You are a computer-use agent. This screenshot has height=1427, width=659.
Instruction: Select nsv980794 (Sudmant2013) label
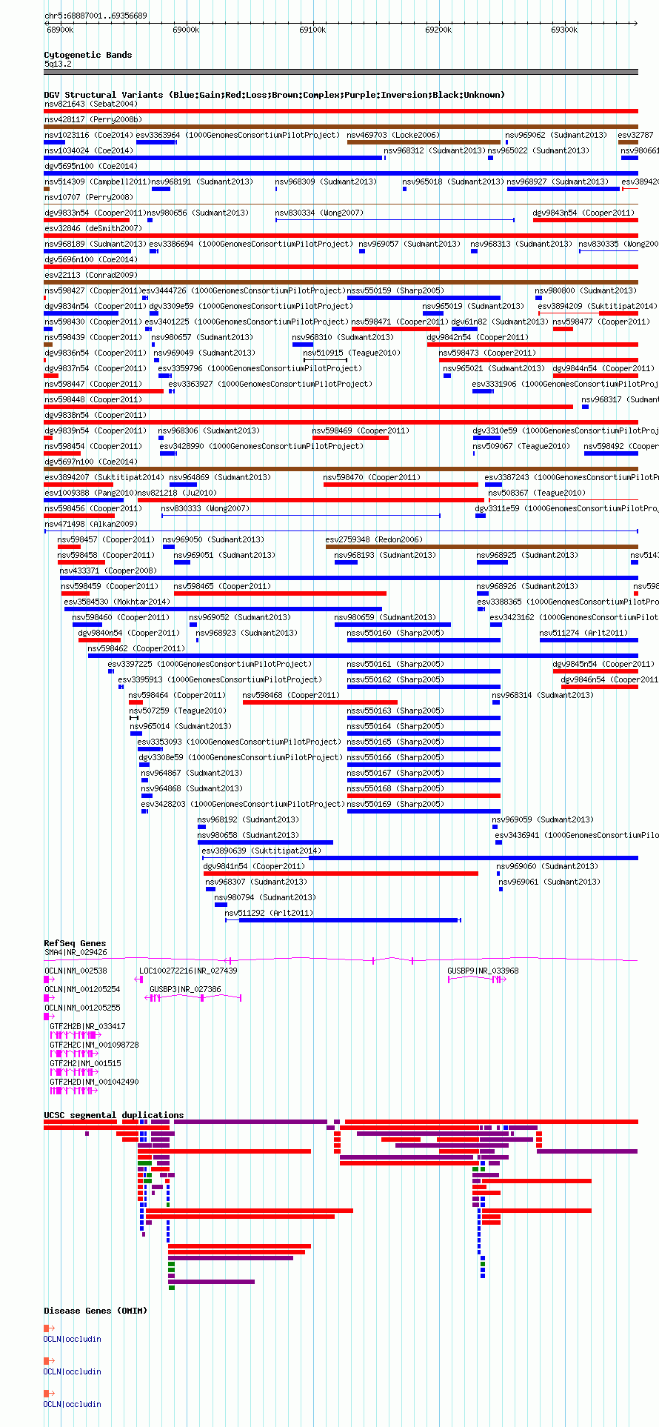[x=265, y=897]
